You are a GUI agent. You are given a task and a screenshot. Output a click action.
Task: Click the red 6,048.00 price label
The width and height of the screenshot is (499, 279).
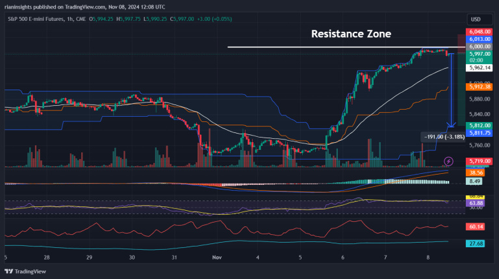click(478, 31)
